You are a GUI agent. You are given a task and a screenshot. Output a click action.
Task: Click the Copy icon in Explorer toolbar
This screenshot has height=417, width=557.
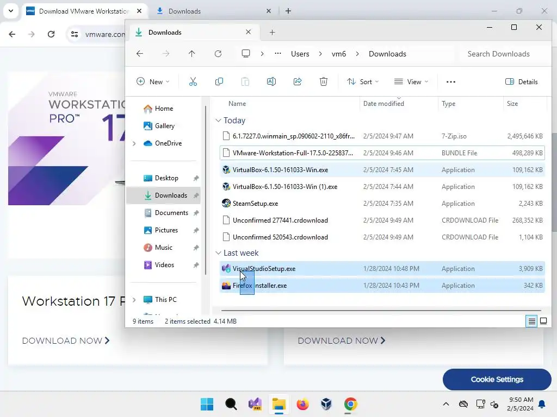click(x=219, y=82)
